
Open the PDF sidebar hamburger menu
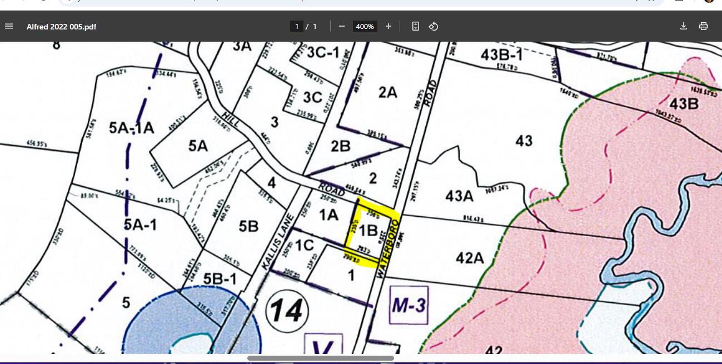tap(9, 26)
